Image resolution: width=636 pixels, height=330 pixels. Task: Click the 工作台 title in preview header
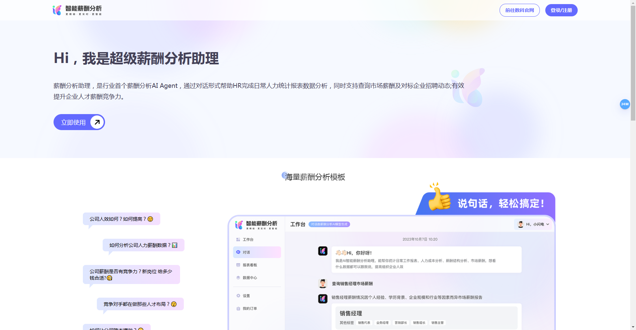click(298, 224)
